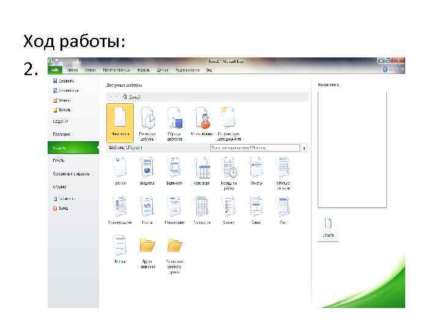Image resolution: width=440 pixels, height=330 pixels.
Task: Open Сохранить и отправить section
Action: [71, 174]
